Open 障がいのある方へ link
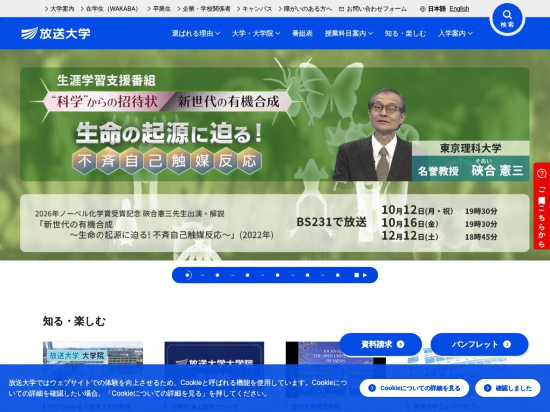Viewport: 550px width, 412px height. coord(305,9)
